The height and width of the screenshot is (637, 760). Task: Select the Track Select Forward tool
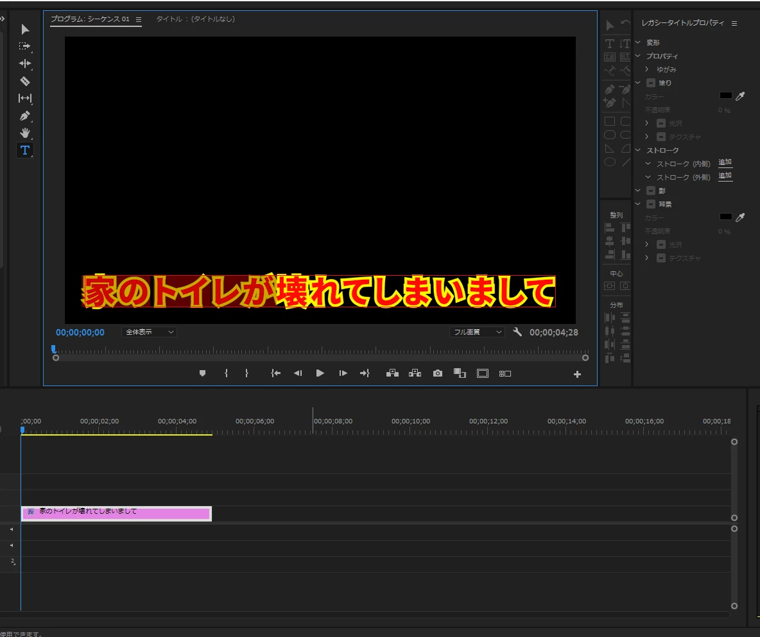tap(25, 46)
